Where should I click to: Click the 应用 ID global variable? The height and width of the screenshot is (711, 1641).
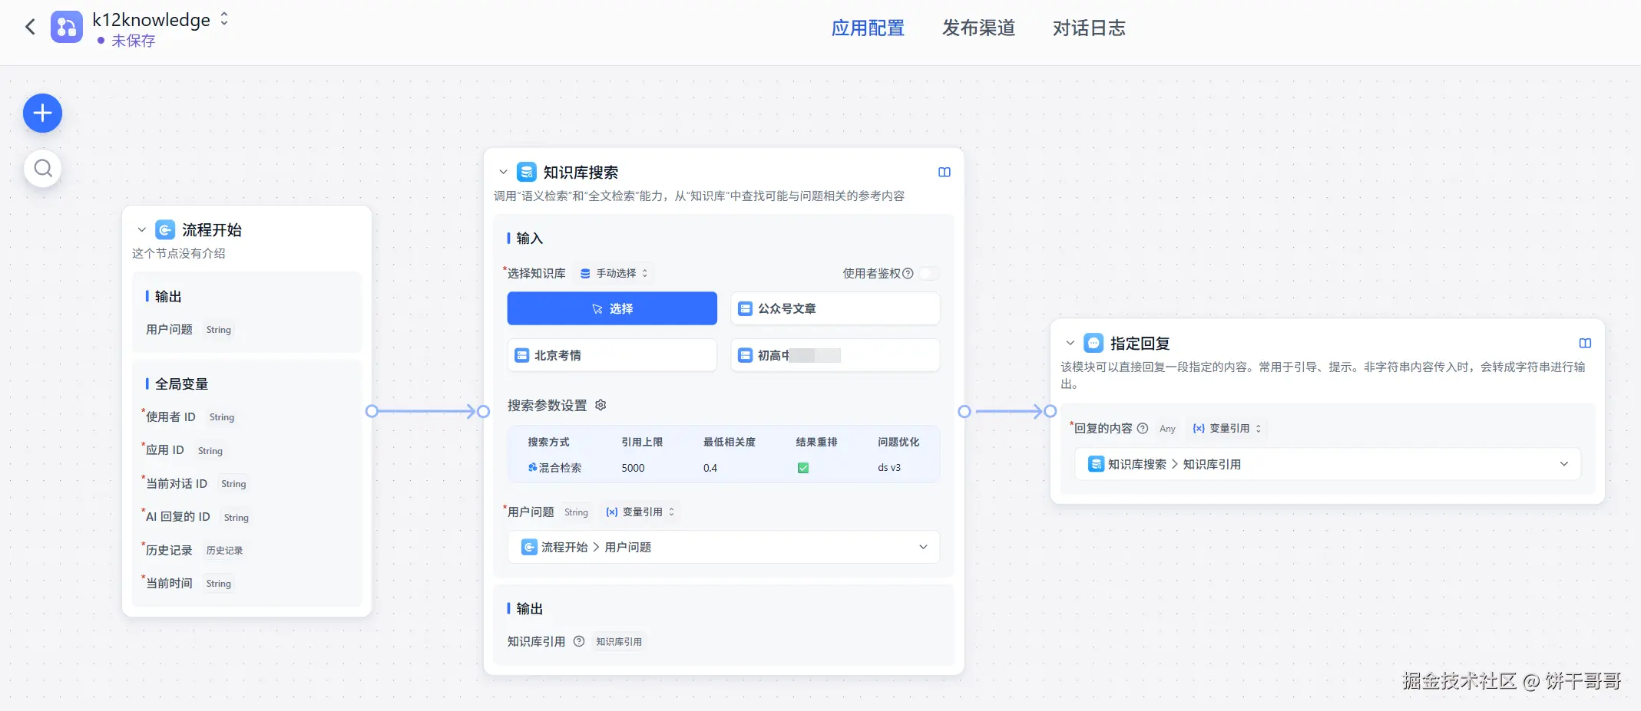click(164, 450)
